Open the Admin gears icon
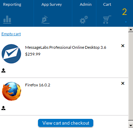133x128 pixels. pyautogui.click(x=84, y=20)
